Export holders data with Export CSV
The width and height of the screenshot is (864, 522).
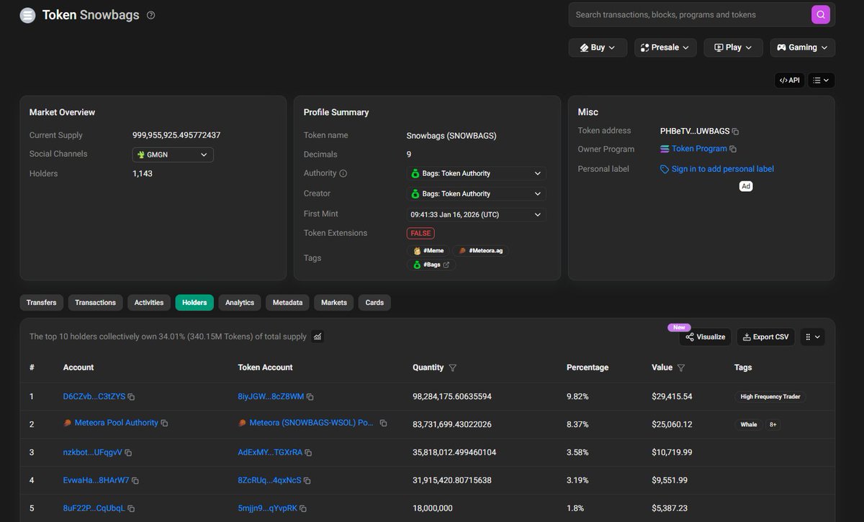765,336
